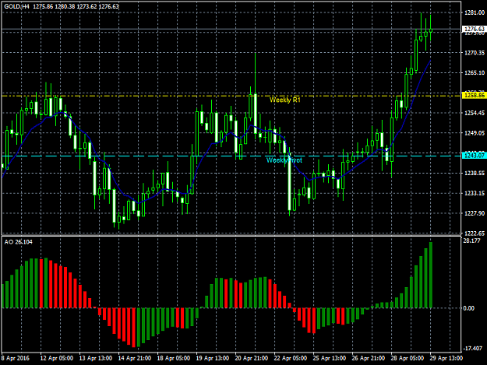
Task: Click the 8 Apr 2016 date label
Action: 16,358
